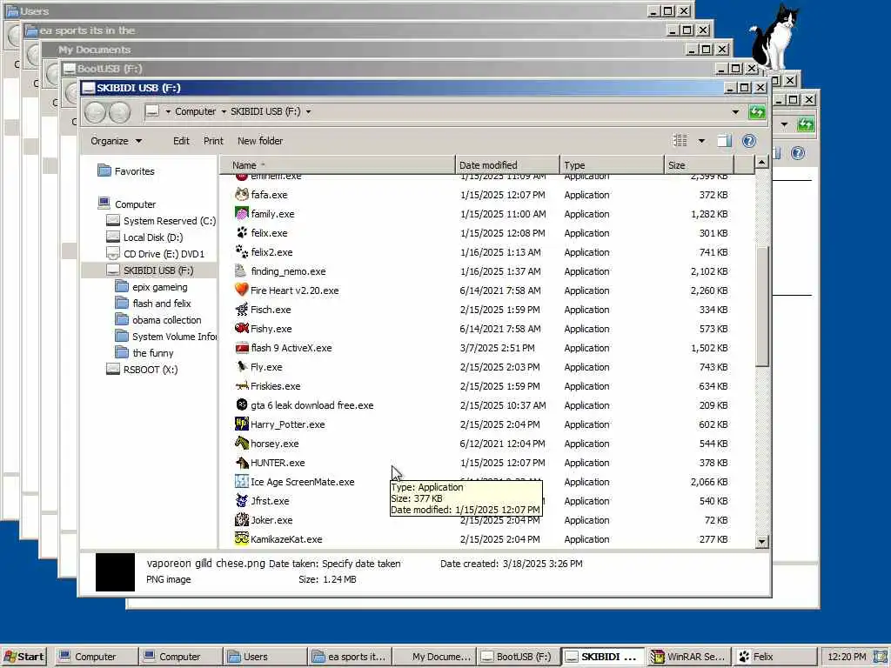Open the obama collection folder

pyautogui.click(x=158, y=320)
